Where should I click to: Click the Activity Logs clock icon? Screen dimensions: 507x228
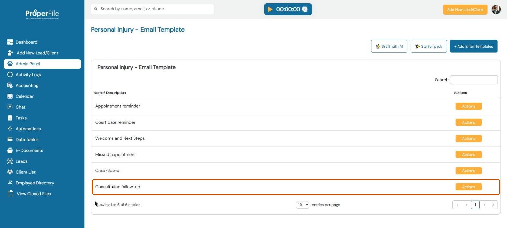click(10, 74)
